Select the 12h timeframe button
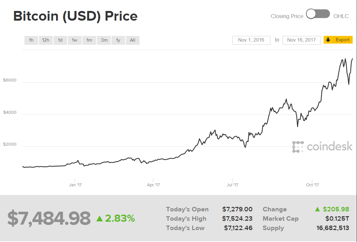The image size is (357, 242). (x=45, y=40)
